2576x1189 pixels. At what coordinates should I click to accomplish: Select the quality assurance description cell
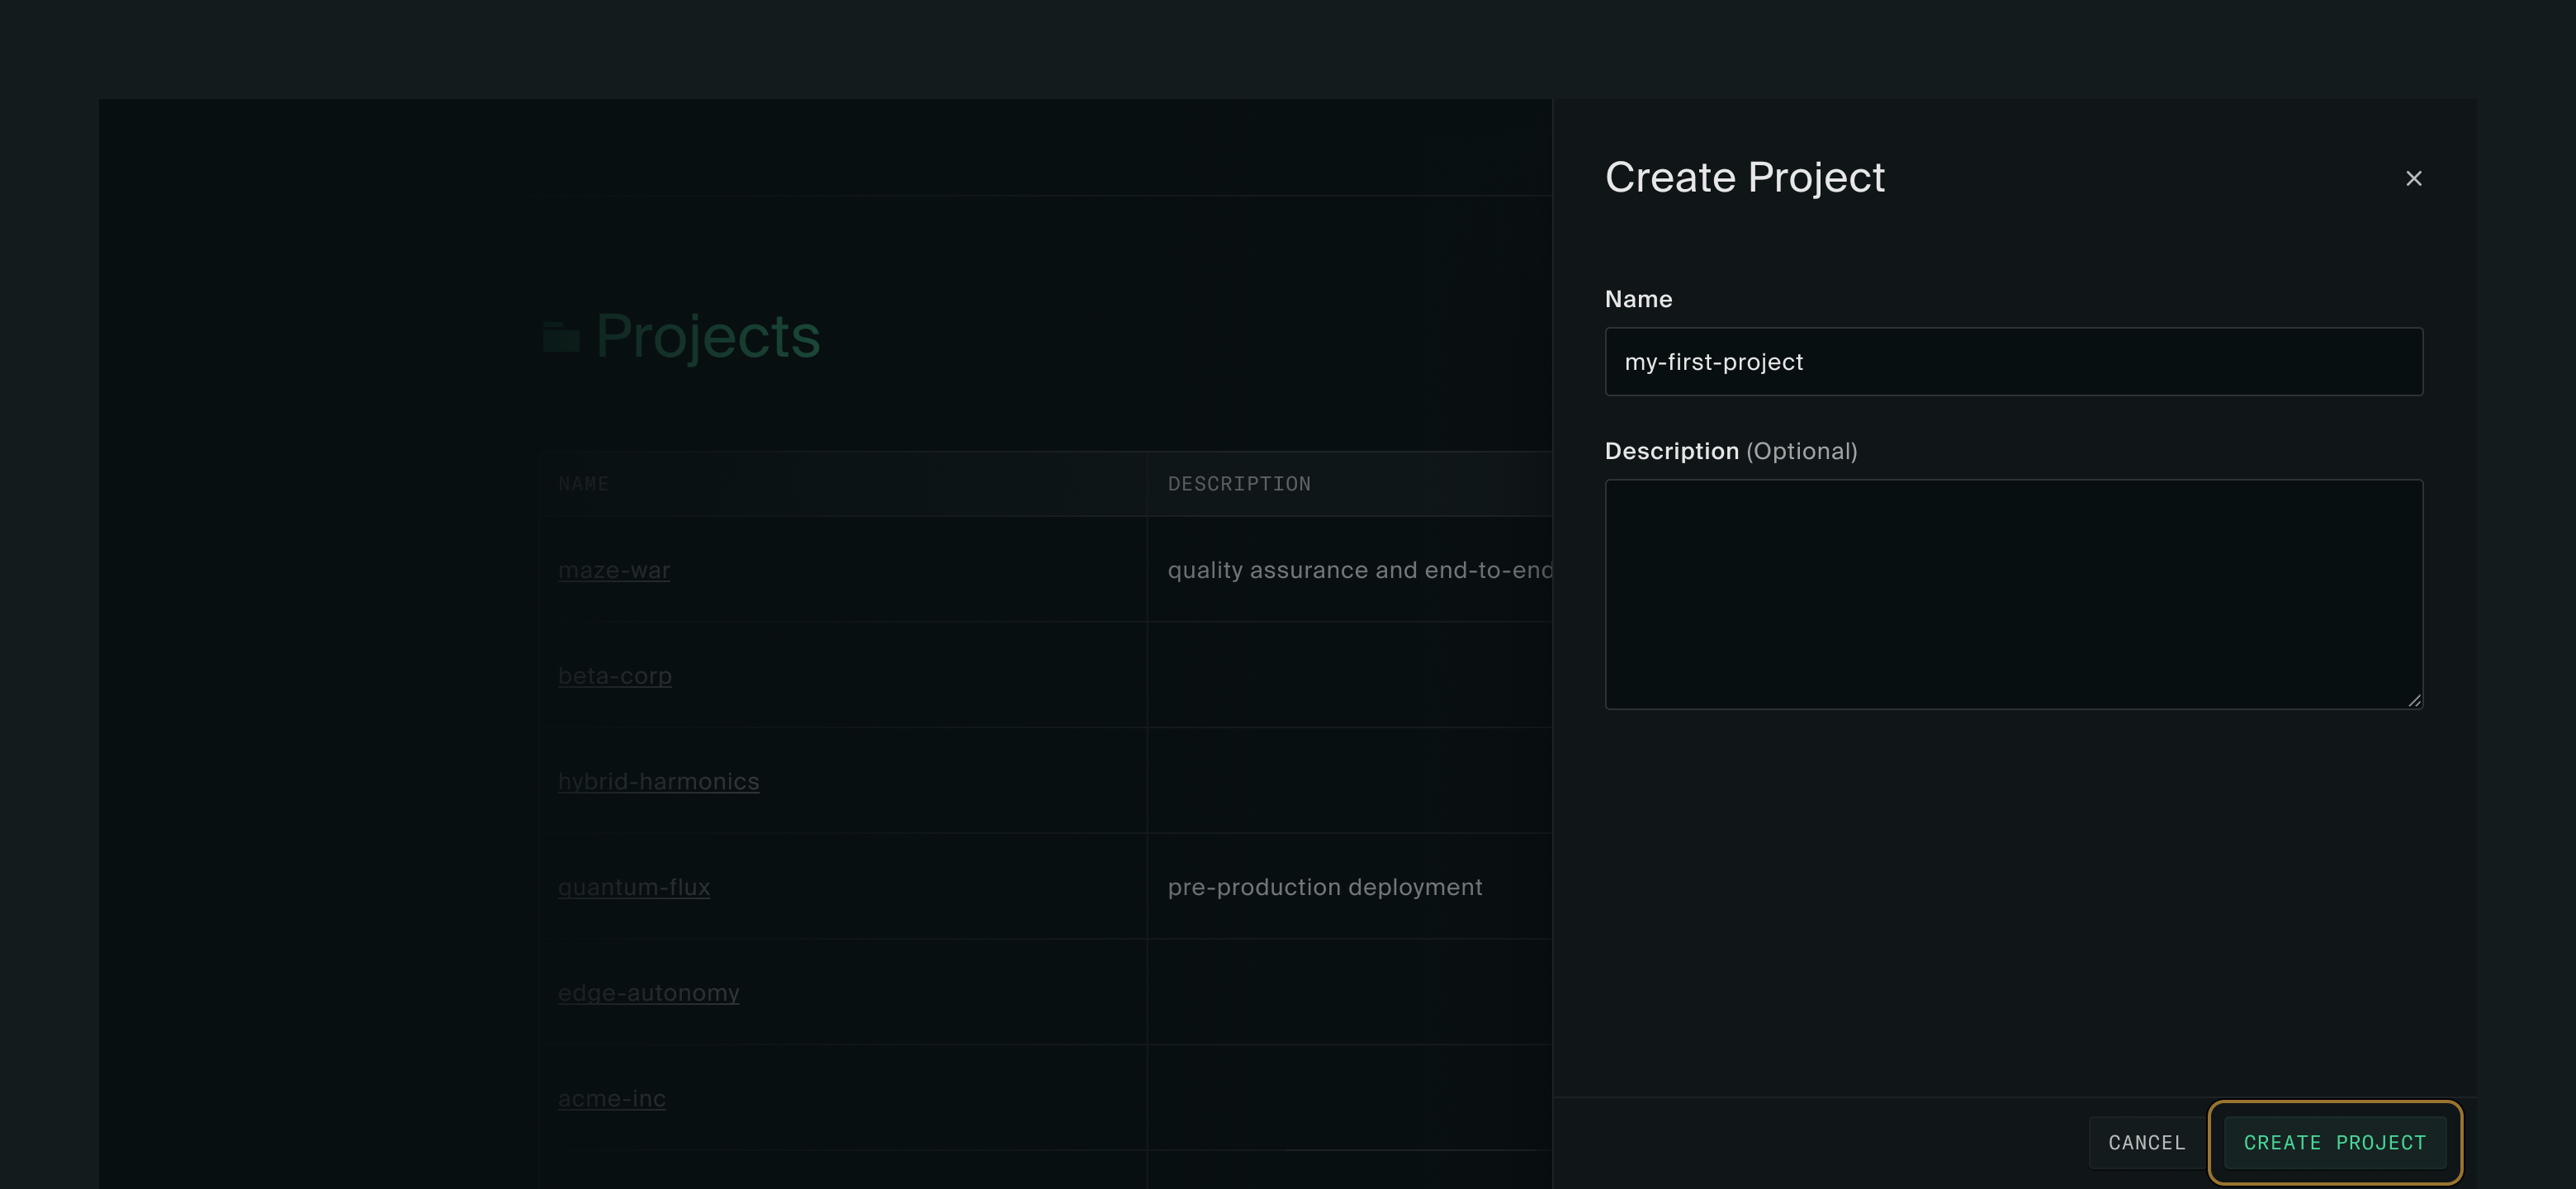[1358, 570]
